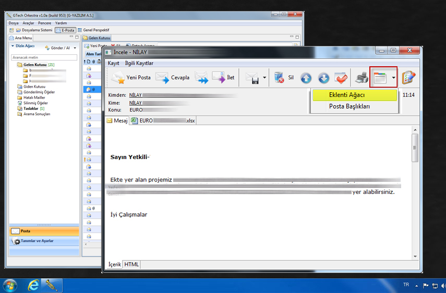Image resolution: width=446 pixels, height=293 pixels.
Task: Click the Cevapla reply envelope icon
Action: tap(162, 78)
